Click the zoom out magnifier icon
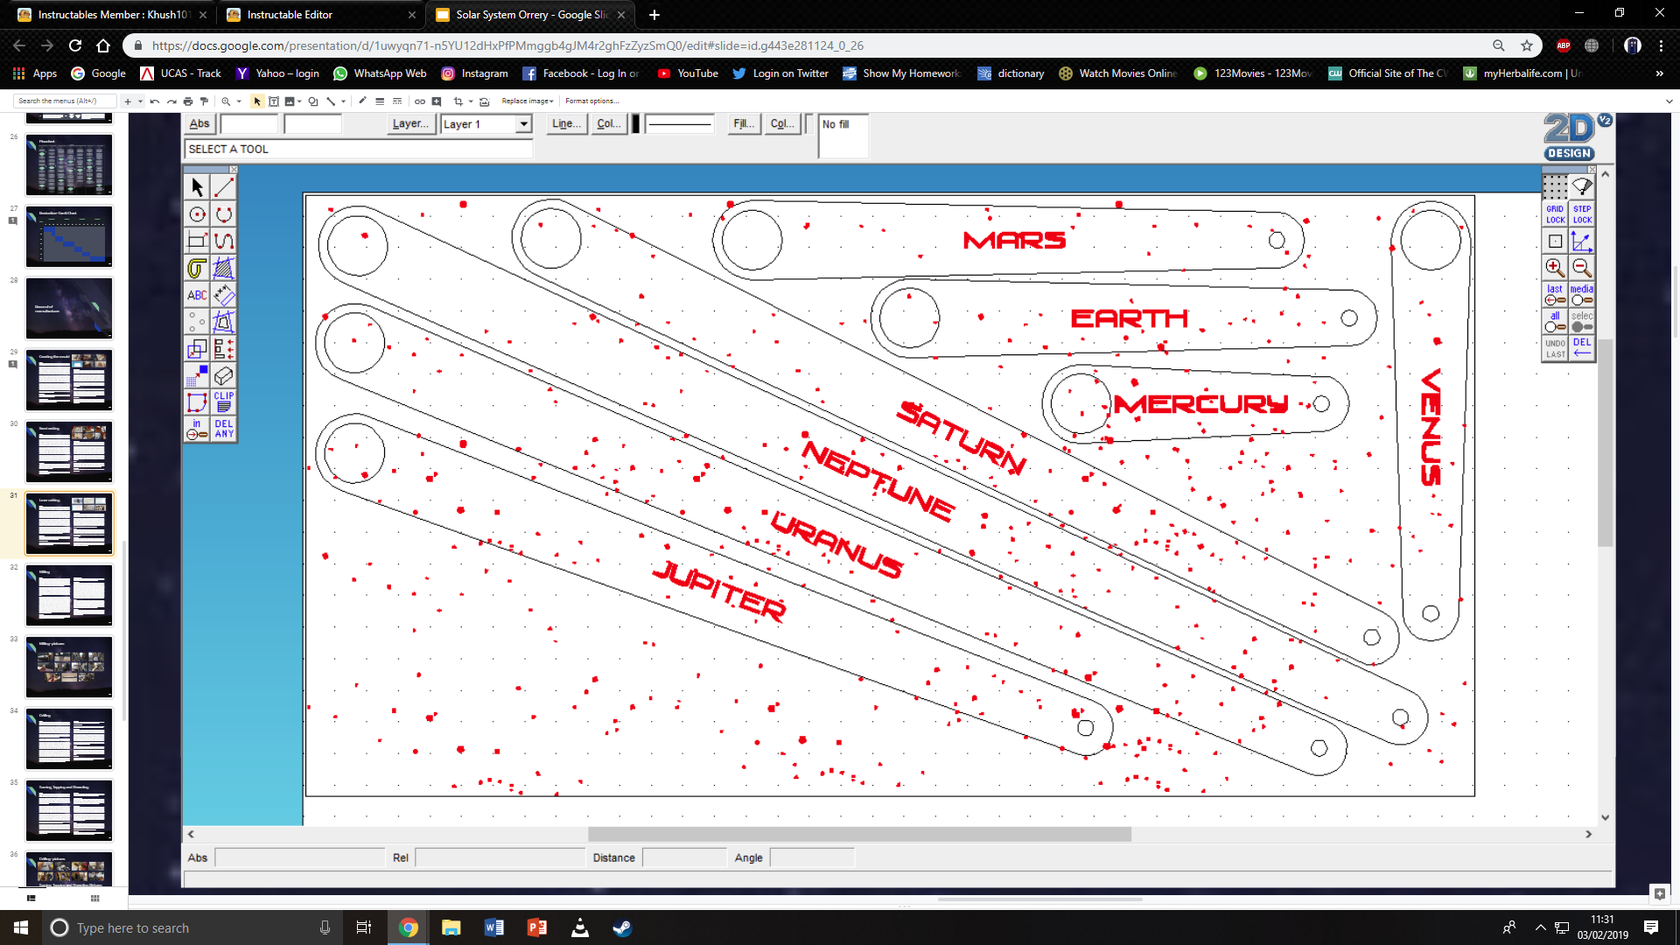Viewport: 1680px width, 945px height. tap(1582, 268)
